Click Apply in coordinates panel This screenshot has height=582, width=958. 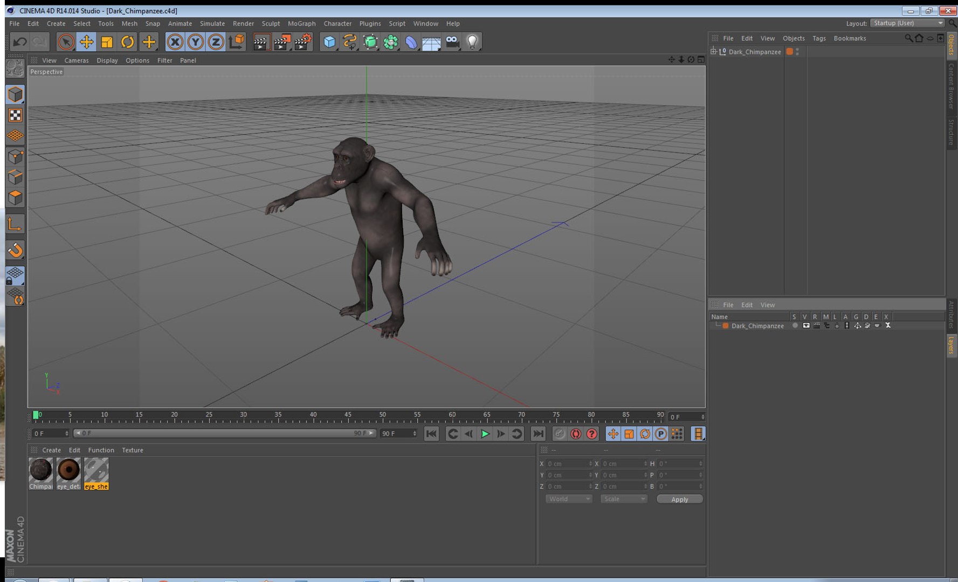pos(679,500)
